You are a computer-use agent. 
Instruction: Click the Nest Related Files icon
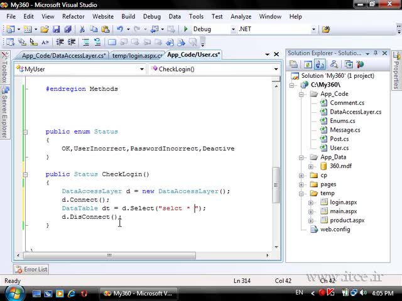point(320,64)
